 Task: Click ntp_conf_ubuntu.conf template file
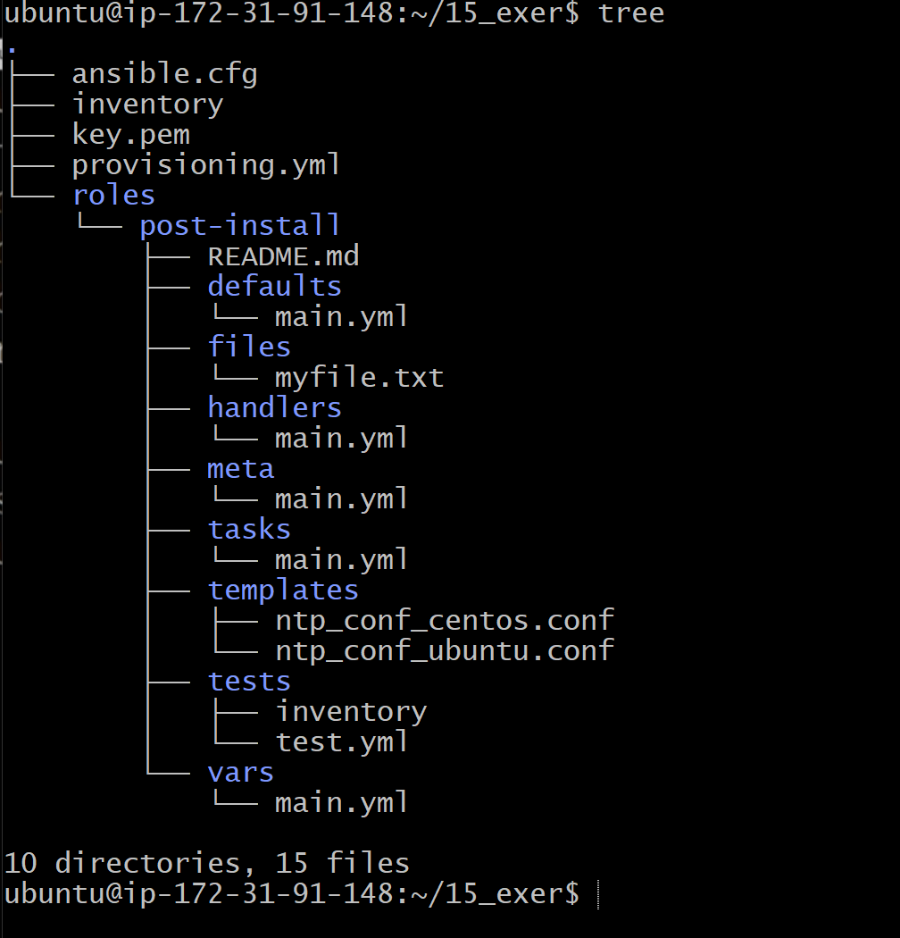point(445,651)
